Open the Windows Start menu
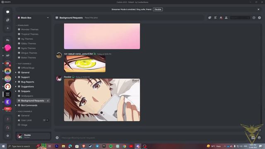Screen dimensions: 265x149 click(3, 146)
